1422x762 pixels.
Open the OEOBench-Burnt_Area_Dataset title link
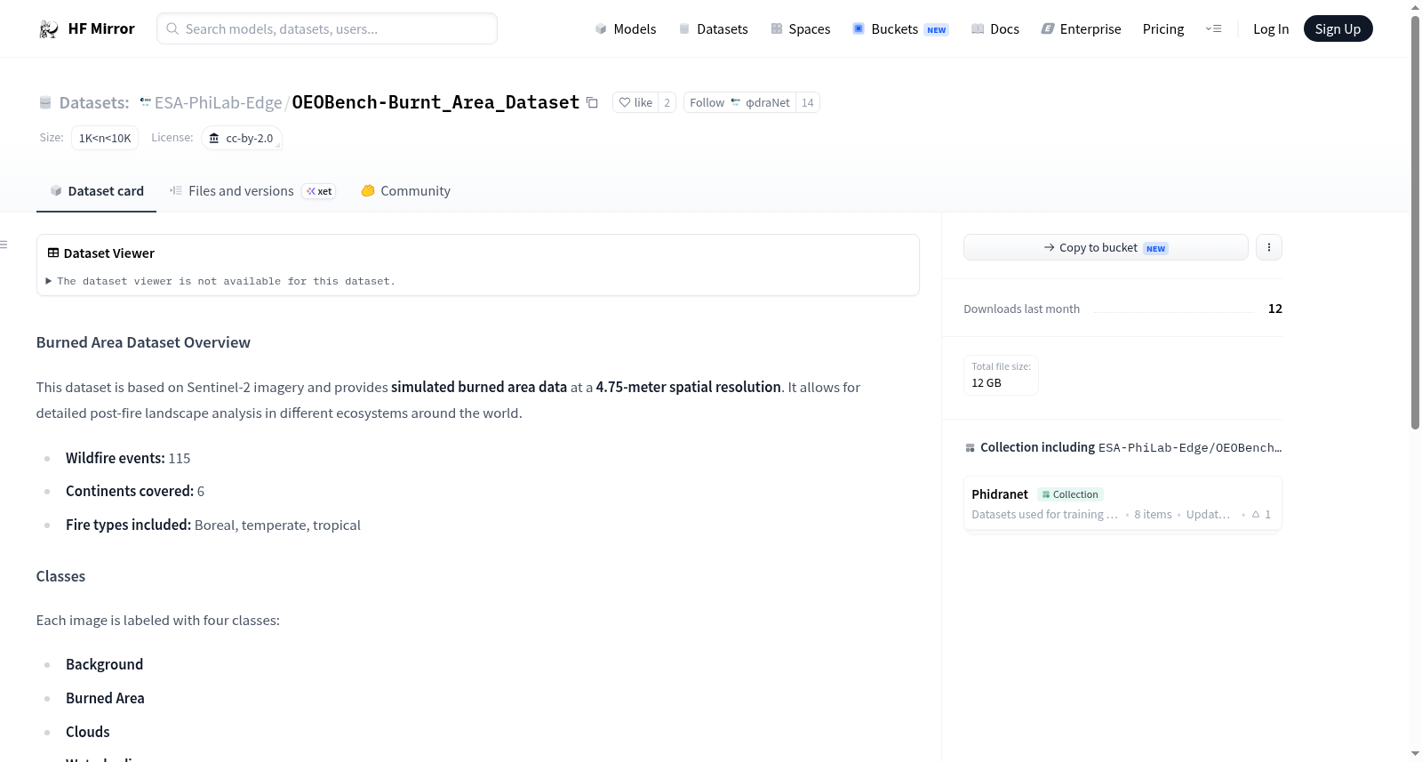435,102
